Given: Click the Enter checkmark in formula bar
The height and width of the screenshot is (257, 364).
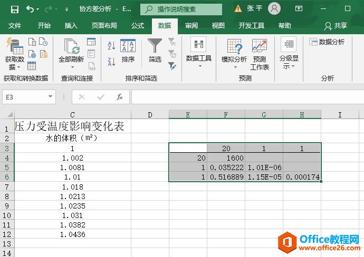Looking at the screenshot, I should pyautogui.click(x=101, y=97).
